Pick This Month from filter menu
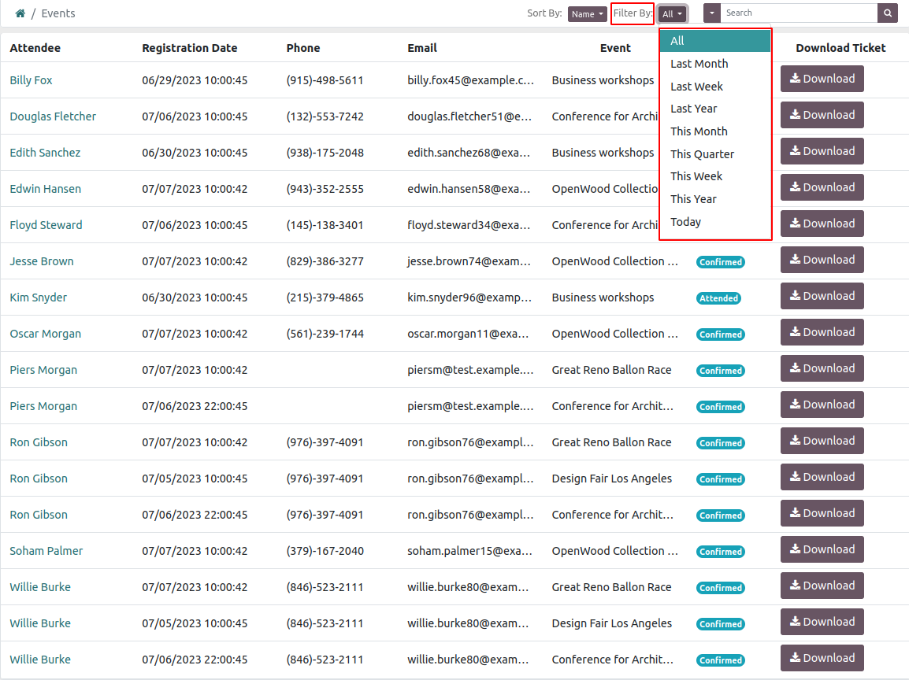Screen dimensions: 909x680 pos(715,131)
